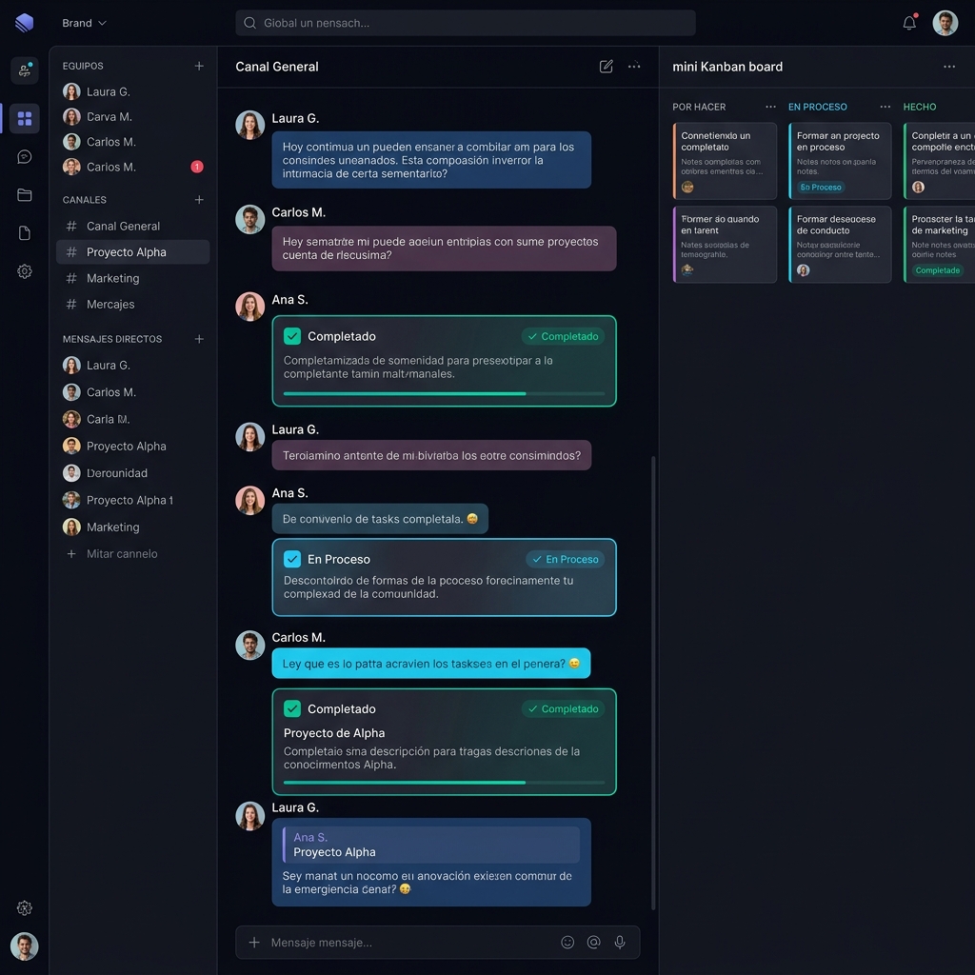Viewport: 975px width, 975px height.
Task: Open the Mercajes channel
Action: pyautogui.click(x=133, y=304)
